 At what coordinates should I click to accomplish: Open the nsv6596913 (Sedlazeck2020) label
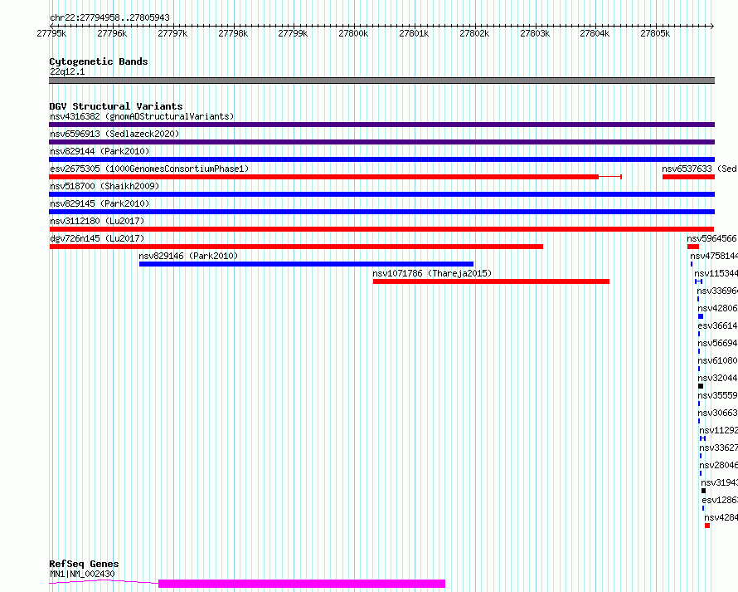tap(114, 134)
